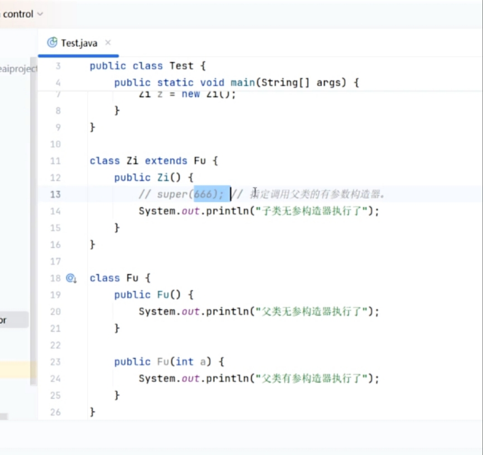Click the println line for 父类有参构造器执行了
This screenshot has height=455, width=483.
pos(259,379)
